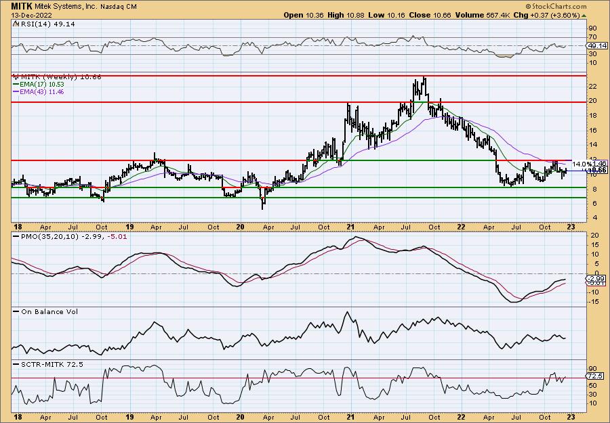Screen dimensions: 610x423
Task: Click the 'On Balance Vol' indicator label
Action: pos(49,311)
